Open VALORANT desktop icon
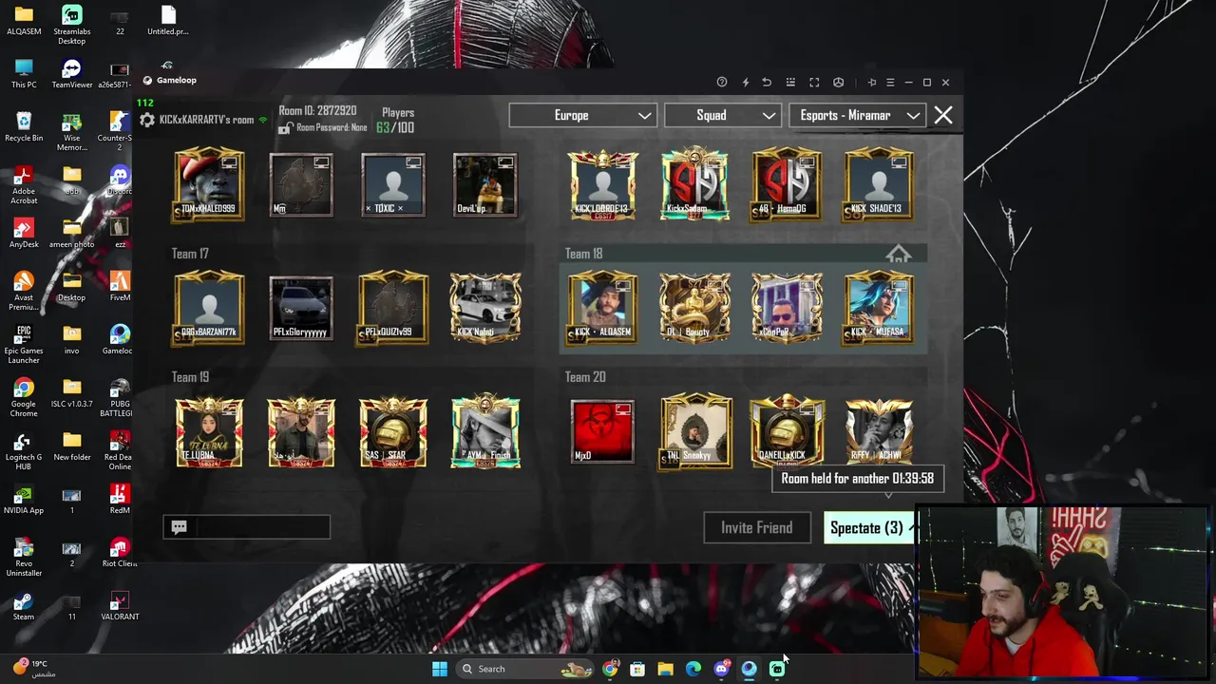Viewport: 1216px width, 684px height. (x=120, y=606)
